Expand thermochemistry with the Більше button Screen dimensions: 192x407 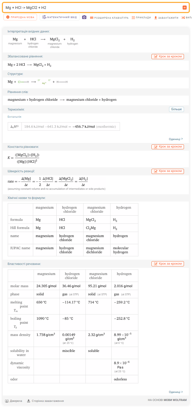click(x=176, y=109)
